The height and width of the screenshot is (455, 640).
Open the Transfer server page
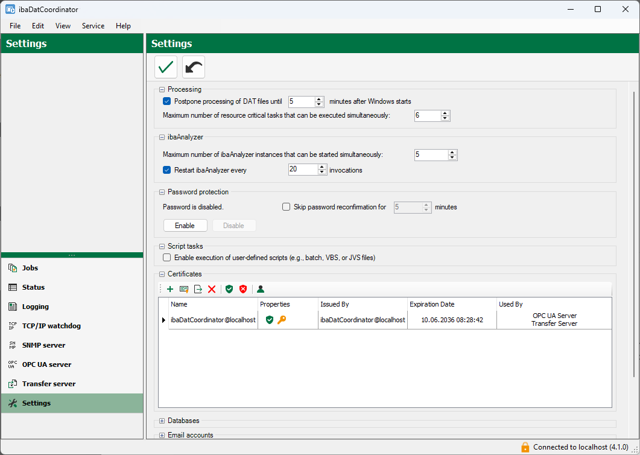(x=72, y=384)
